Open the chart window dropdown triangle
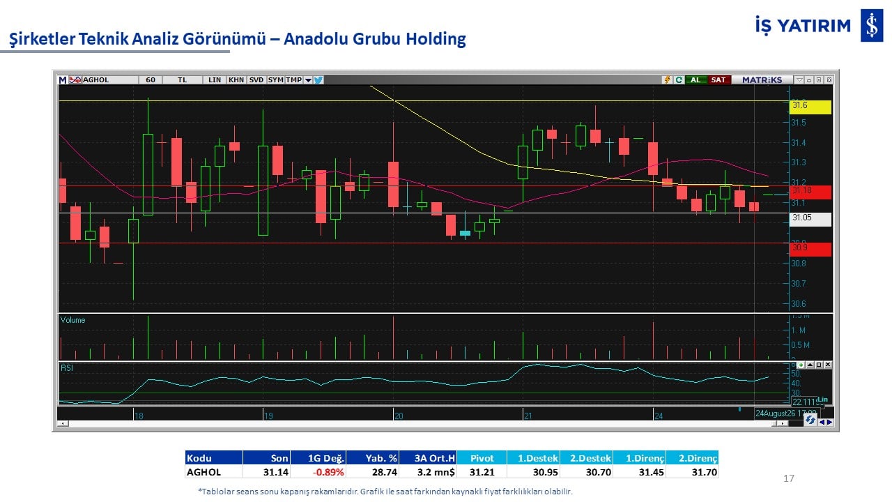Screen dimensions: 892x502 click(x=799, y=79)
